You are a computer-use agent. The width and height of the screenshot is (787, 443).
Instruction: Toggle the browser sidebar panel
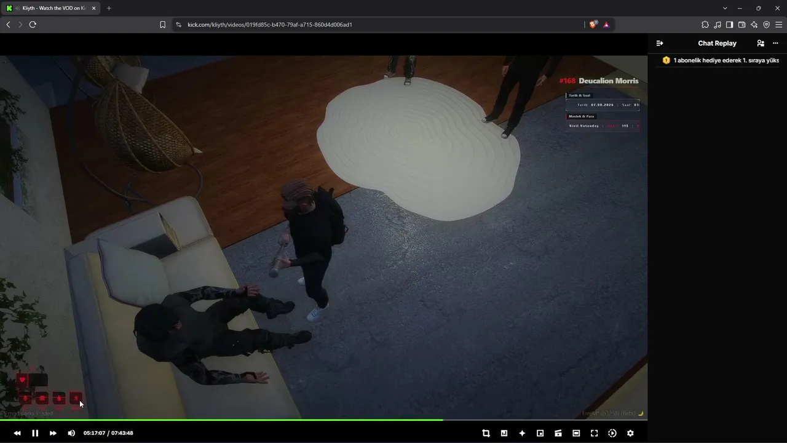729,25
